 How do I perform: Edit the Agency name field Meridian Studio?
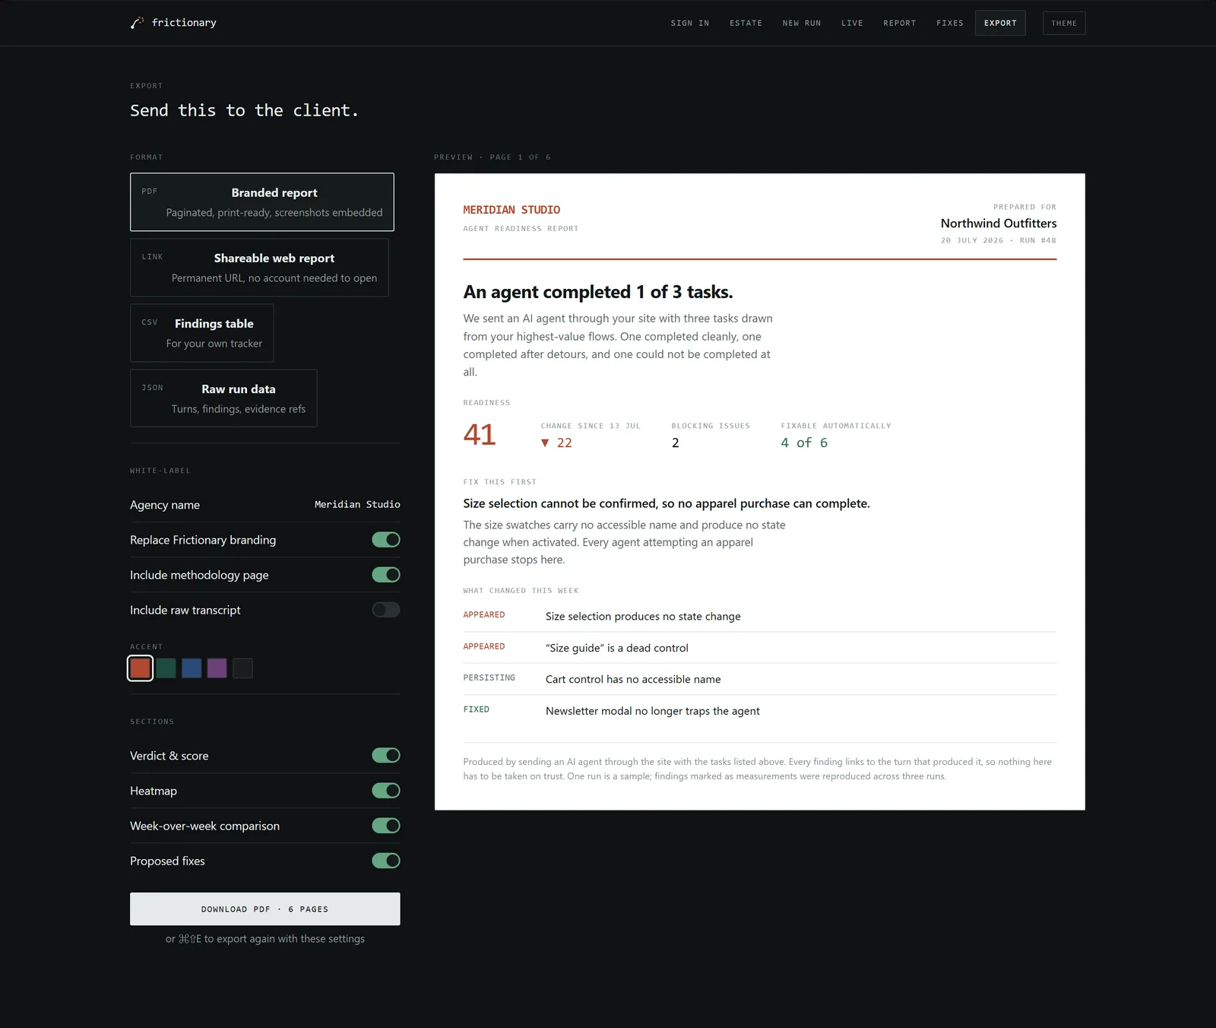(x=357, y=505)
